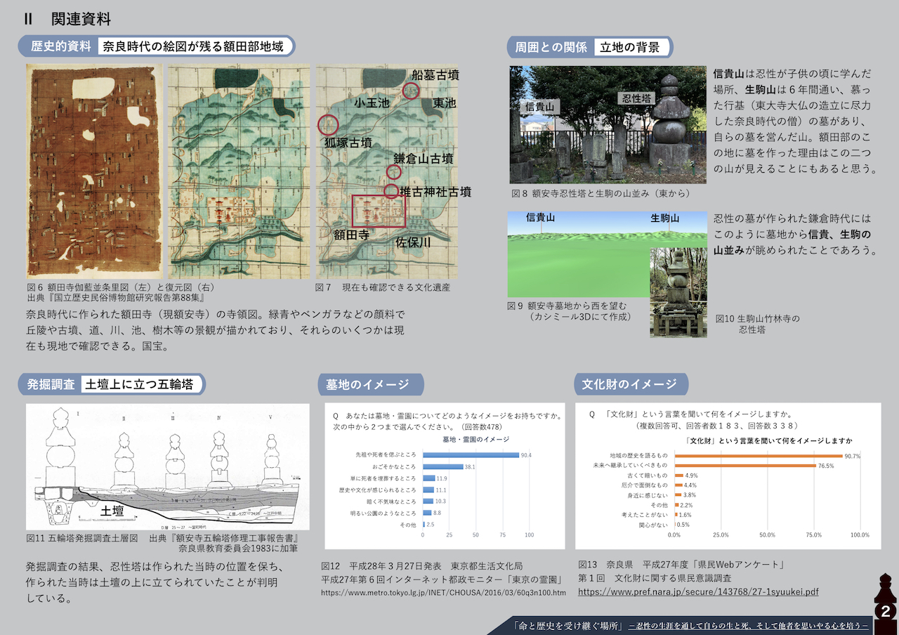The height and width of the screenshot is (635, 899).
Task: Click the metro.tokyo.lg.jp source URL
Action: (443, 593)
